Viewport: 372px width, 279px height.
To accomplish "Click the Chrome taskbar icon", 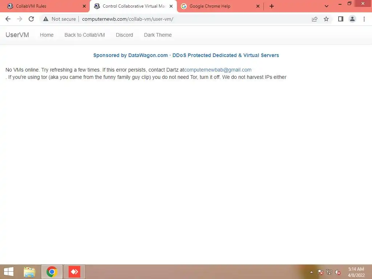I will coord(52,272).
